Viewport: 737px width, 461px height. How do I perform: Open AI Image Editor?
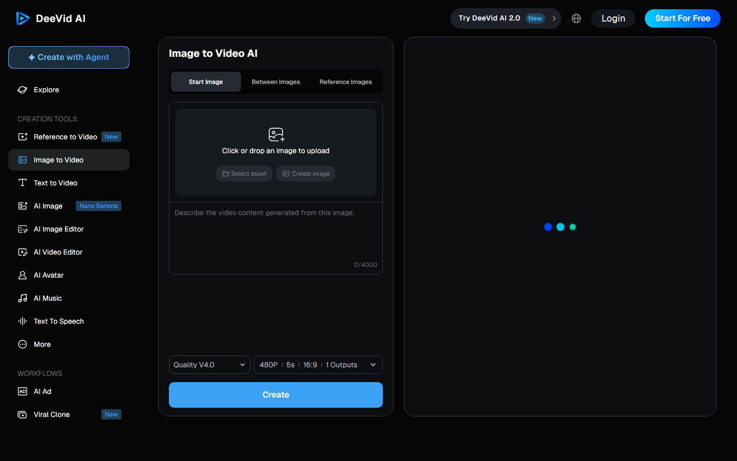(69, 229)
